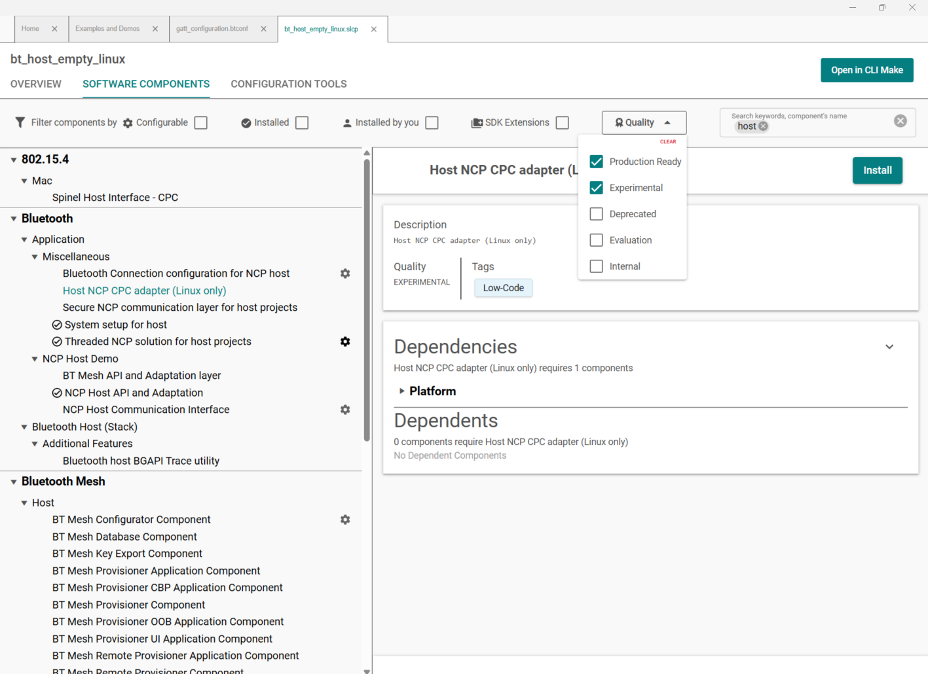Open gear icon for BT Mesh Configurator Component
The height and width of the screenshot is (674, 928).
[345, 520]
